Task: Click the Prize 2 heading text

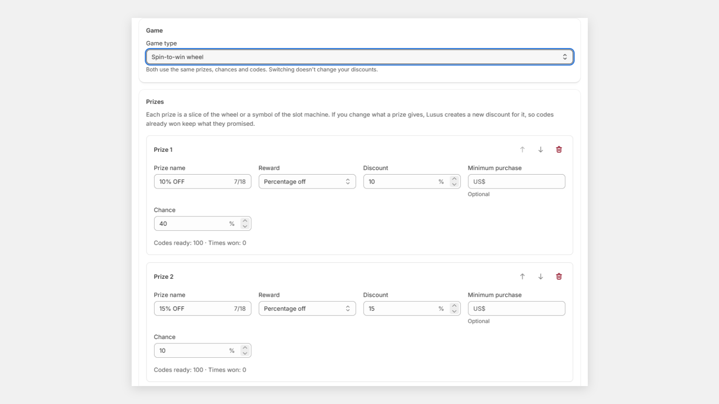Action: click(x=164, y=277)
